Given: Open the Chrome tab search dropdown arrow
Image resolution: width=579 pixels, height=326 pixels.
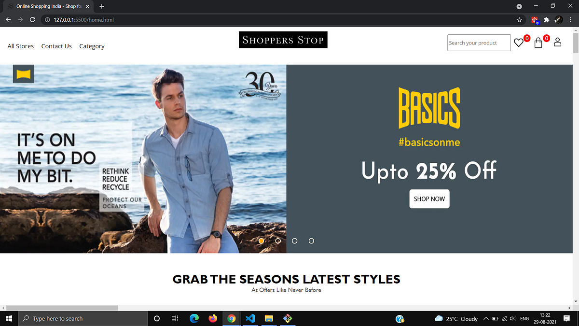Looking at the screenshot, I should tap(519, 6).
